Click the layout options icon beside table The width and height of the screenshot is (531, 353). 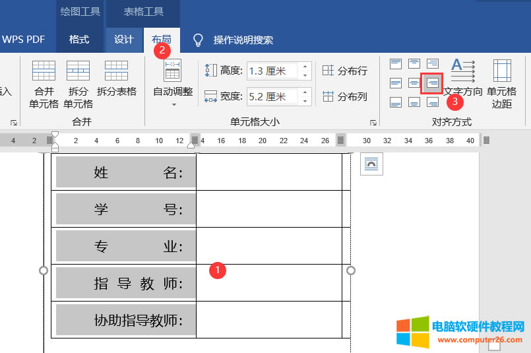click(371, 164)
